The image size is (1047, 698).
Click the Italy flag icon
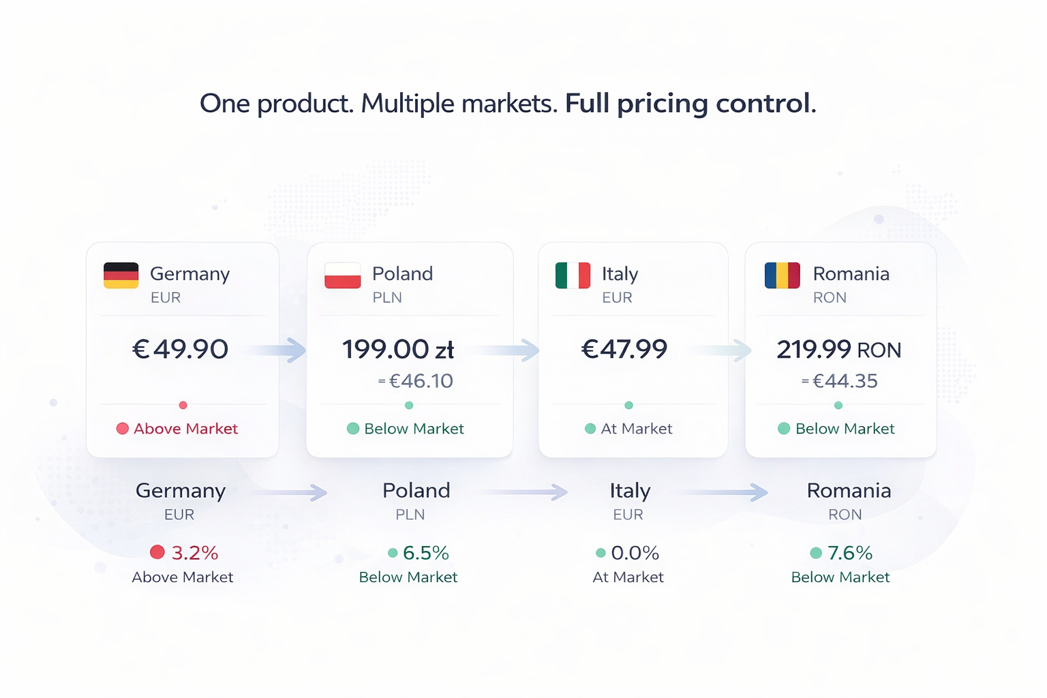point(573,275)
